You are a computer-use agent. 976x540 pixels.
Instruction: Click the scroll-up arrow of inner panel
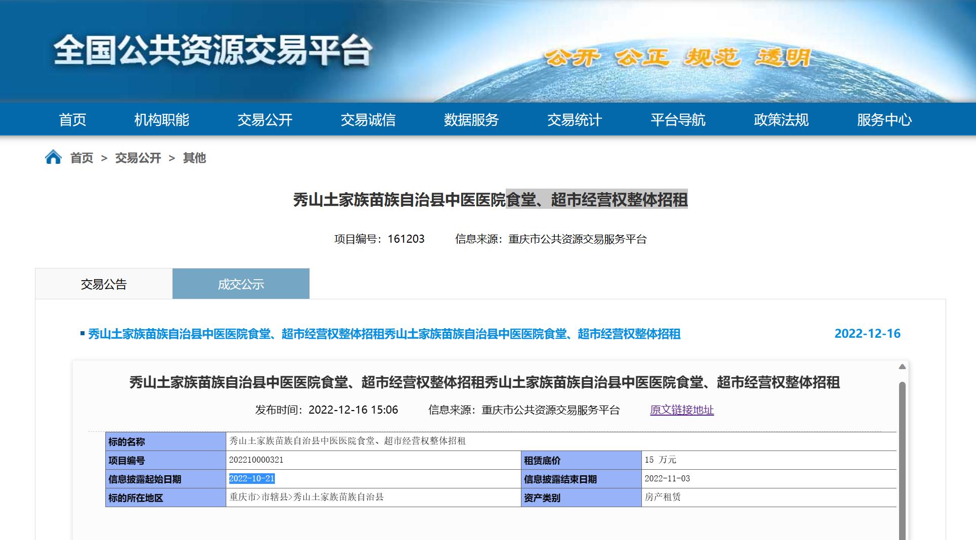point(902,367)
